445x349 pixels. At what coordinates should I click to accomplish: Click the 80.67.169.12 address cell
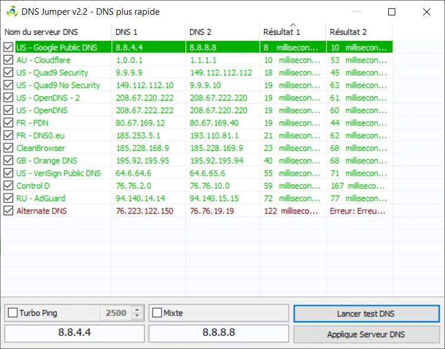point(140,122)
